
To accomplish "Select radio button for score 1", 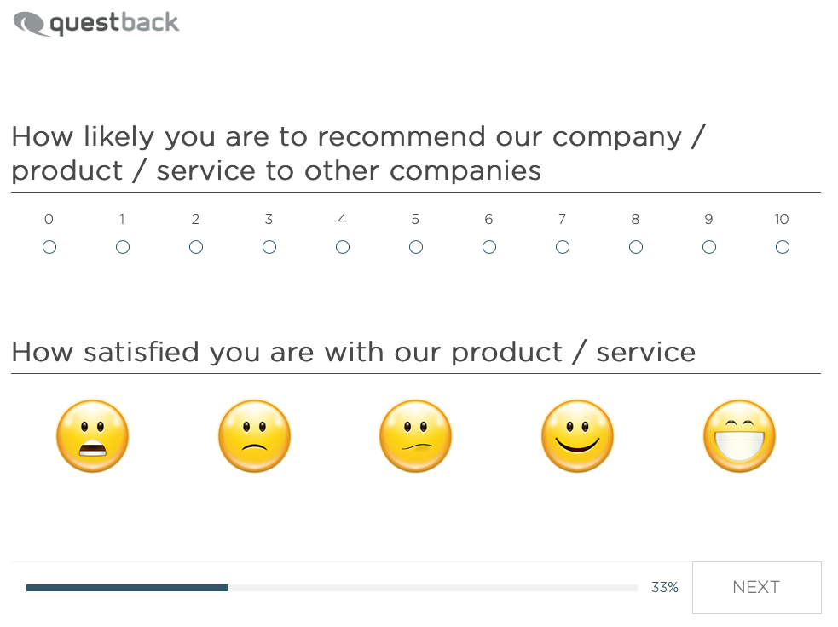I will [123, 247].
